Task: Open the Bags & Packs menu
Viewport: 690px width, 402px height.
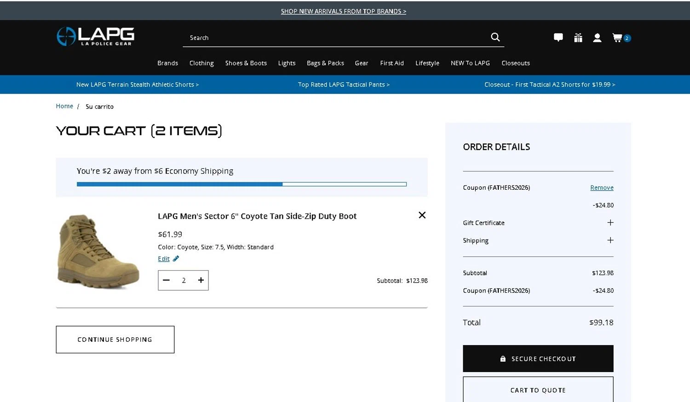Action: pyautogui.click(x=325, y=63)
